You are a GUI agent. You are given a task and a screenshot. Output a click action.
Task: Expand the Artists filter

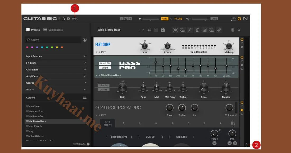pyautogui.click(x=56, y=89)
